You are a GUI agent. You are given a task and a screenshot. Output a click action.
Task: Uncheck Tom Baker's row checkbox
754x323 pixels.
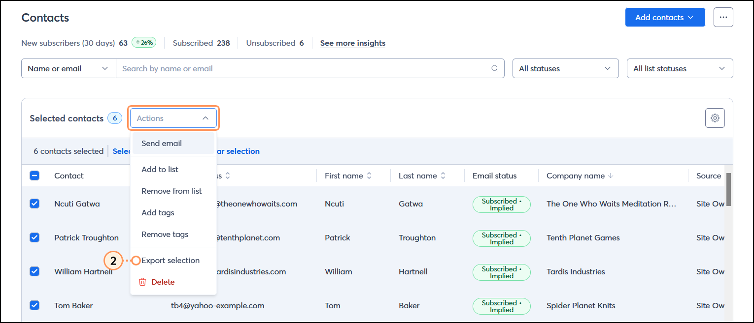(34, 305)
